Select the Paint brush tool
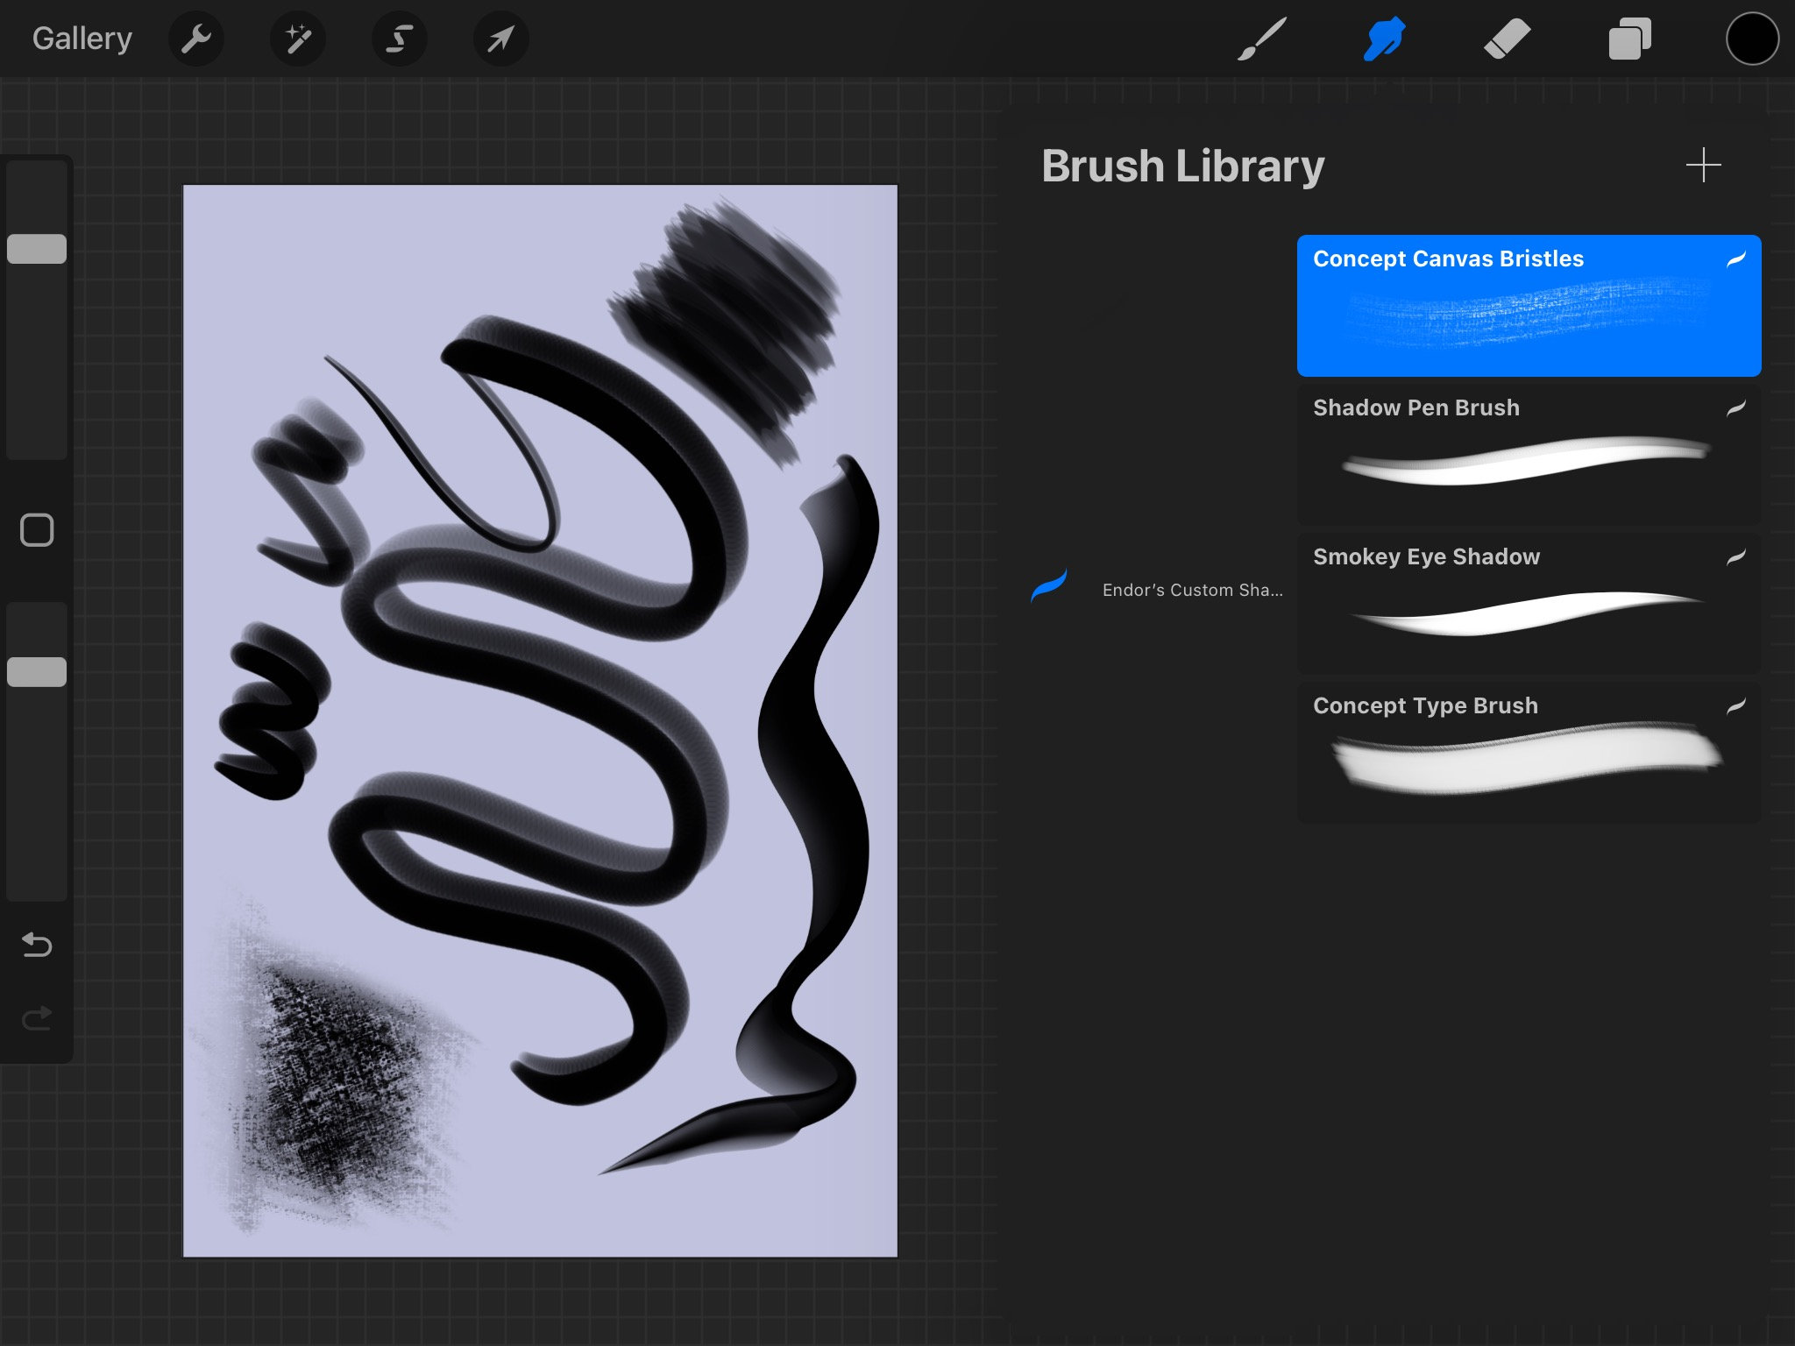The height and width of the screenshot is (1346, 1795). (x=1259, y=39)
